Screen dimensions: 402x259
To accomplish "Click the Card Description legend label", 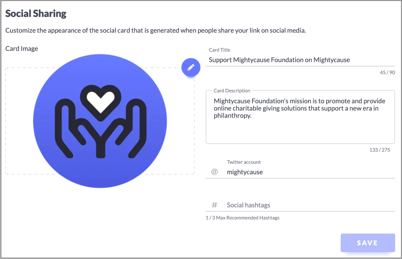I will [232, 90].
